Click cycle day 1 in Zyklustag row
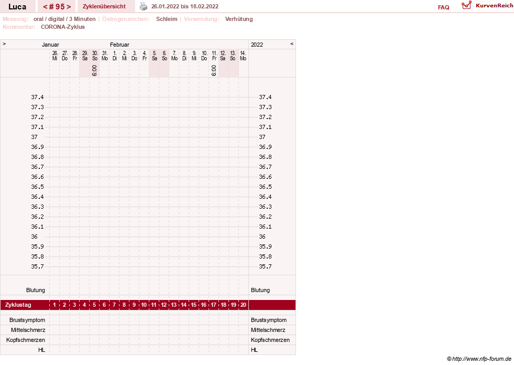The image size is (514, 365). (x=54, y=305)
